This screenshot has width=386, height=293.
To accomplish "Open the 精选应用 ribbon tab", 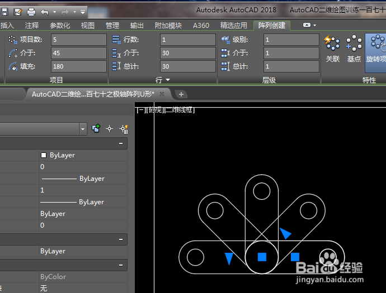I will (234, 25).
